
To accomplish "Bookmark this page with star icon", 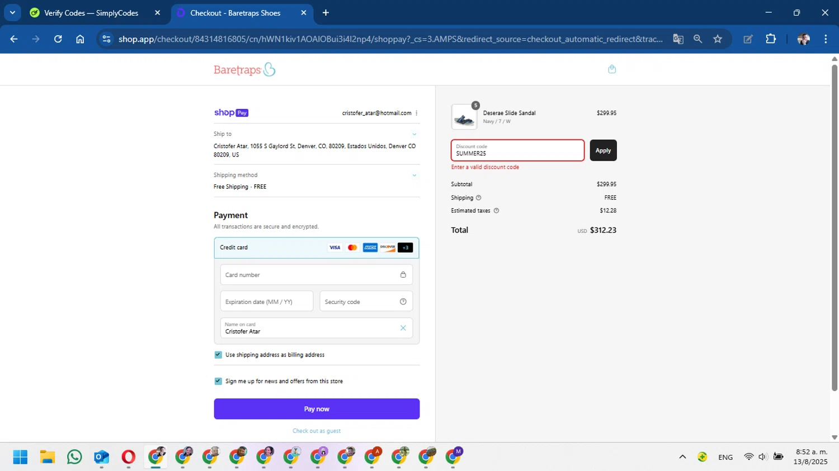I will (x=718, y=39).
